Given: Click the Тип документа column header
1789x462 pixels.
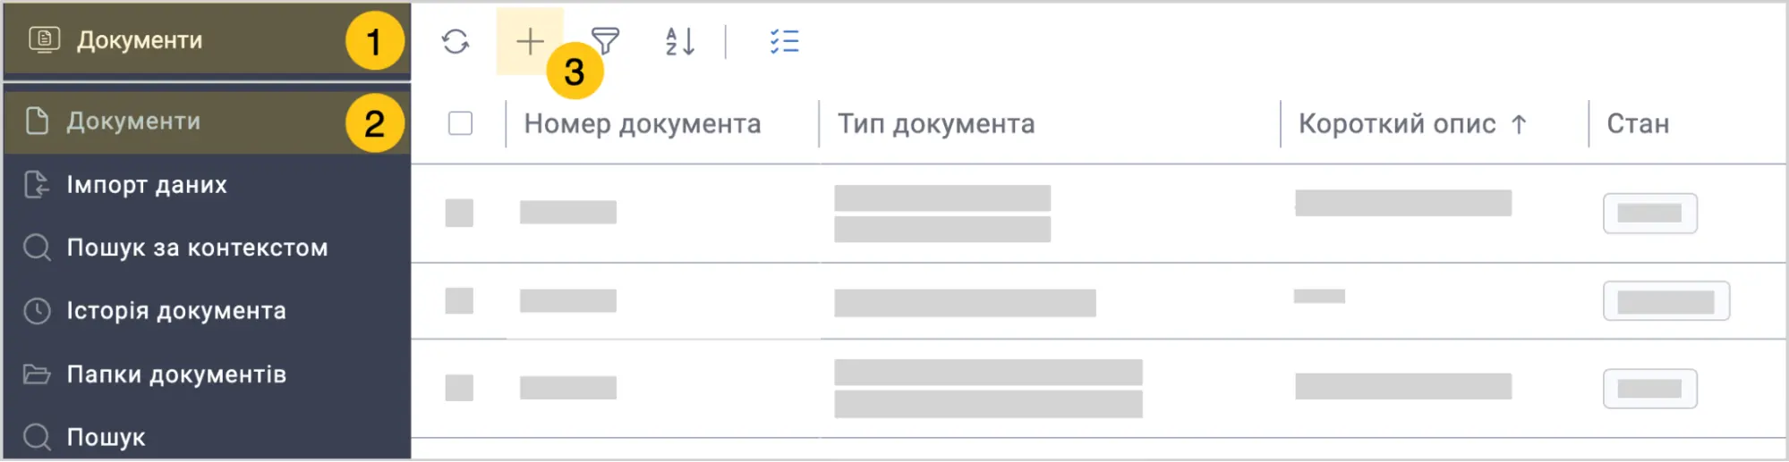Looking at the screenshot, I should pyautogui.click(x=936, y=124).
